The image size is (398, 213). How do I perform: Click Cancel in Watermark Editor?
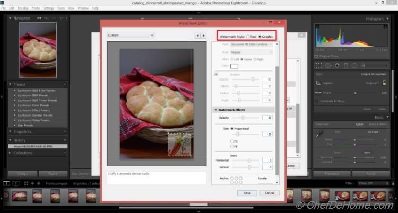269,193
